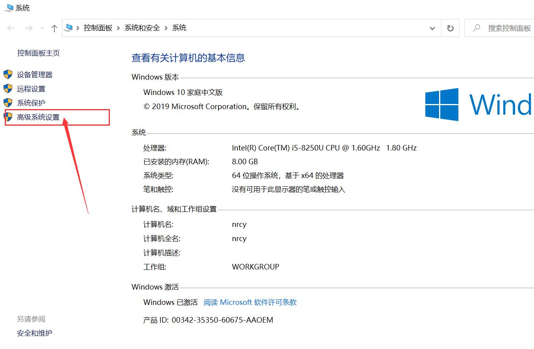
Task: Click the 处理器 label
Action: 155,148
